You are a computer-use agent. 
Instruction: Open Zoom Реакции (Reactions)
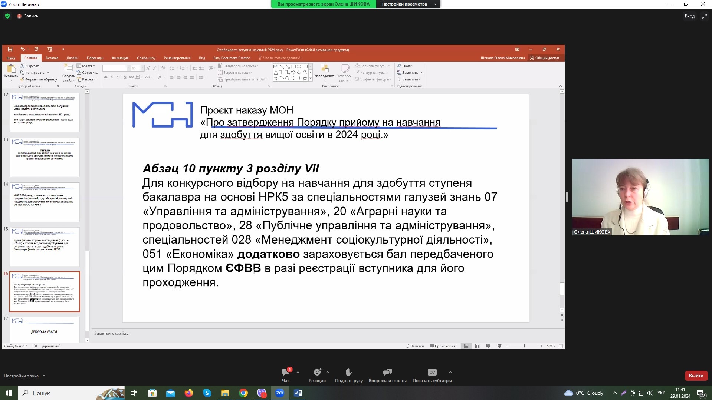click(x=317, y=375)
